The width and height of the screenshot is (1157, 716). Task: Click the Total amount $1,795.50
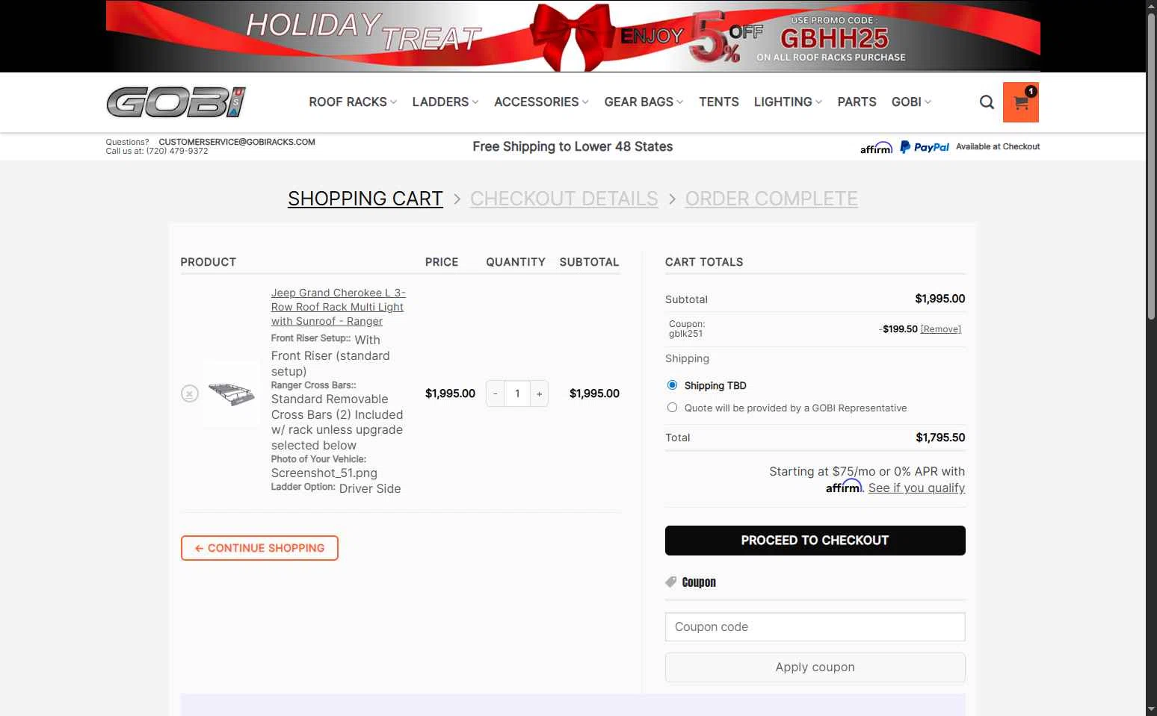tap(940, 438)
